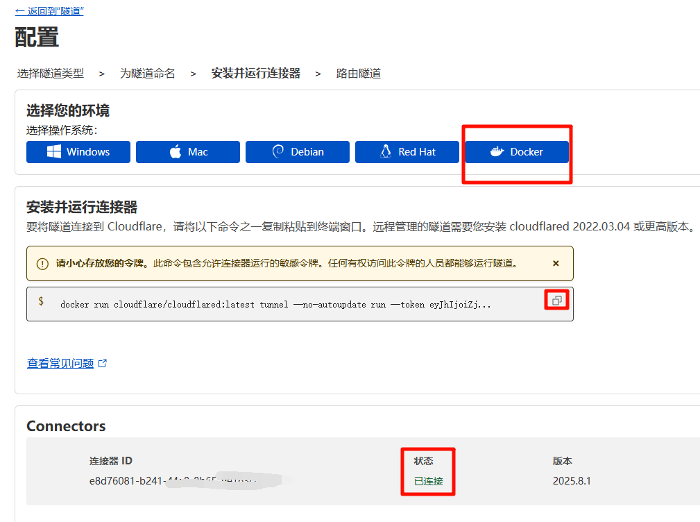Pick the Debian environment button

(298, 152)
